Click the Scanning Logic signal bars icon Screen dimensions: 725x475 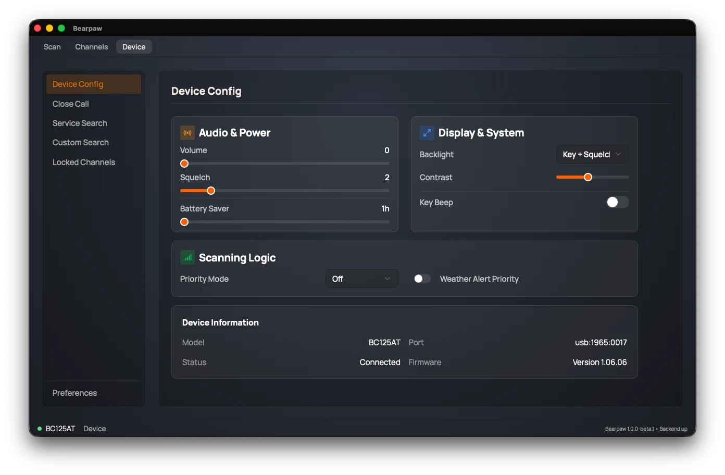(187, 257)
